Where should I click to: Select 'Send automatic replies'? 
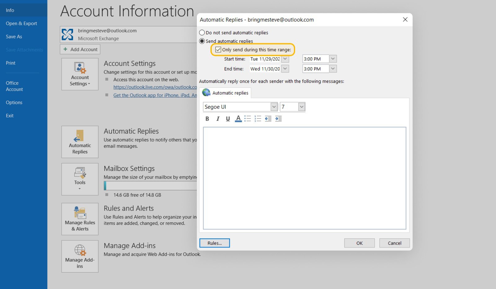point(202,41)
